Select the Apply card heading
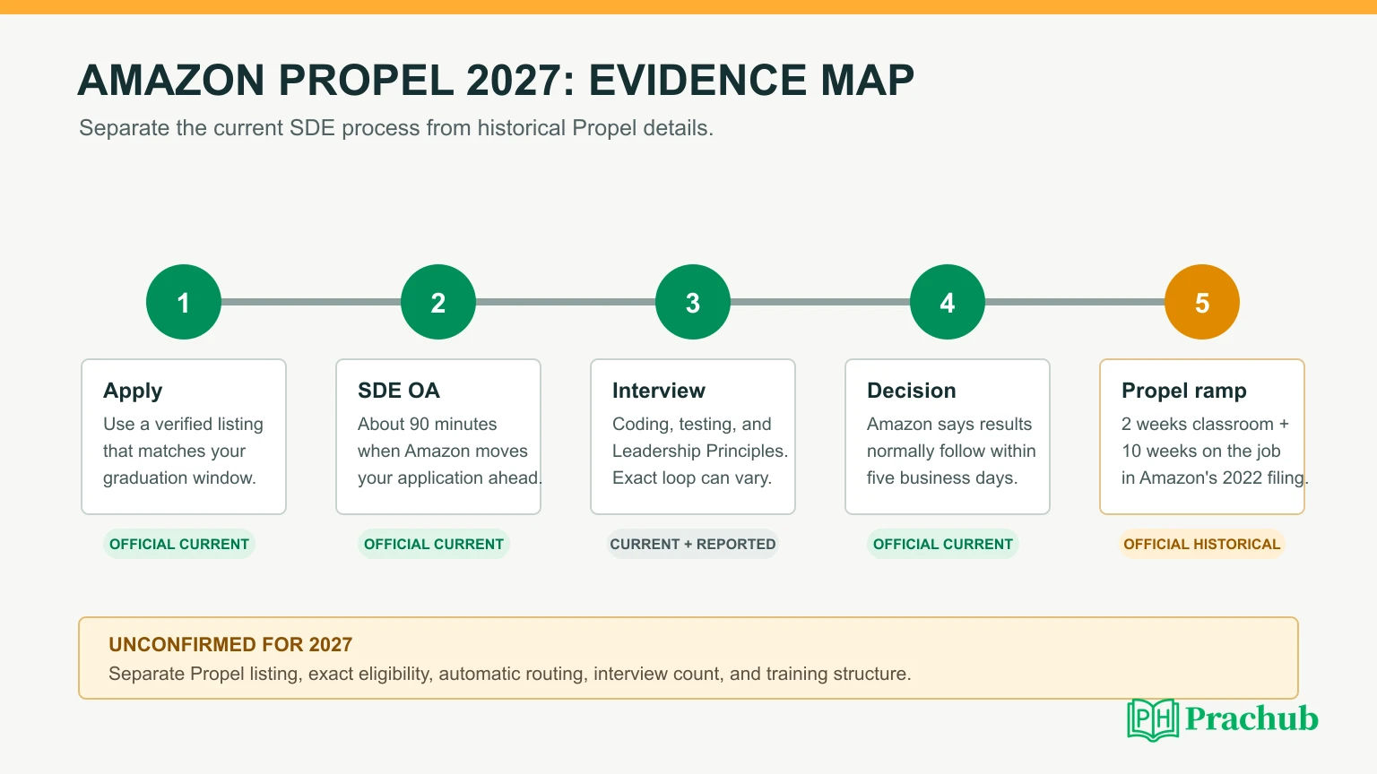 [x=133, y=391]
